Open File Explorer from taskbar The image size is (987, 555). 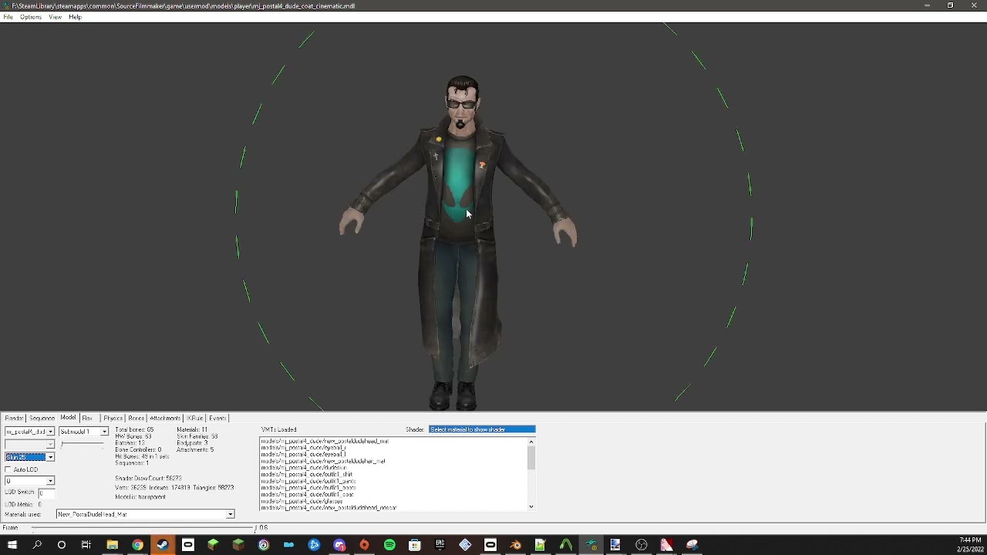[112, 545]
